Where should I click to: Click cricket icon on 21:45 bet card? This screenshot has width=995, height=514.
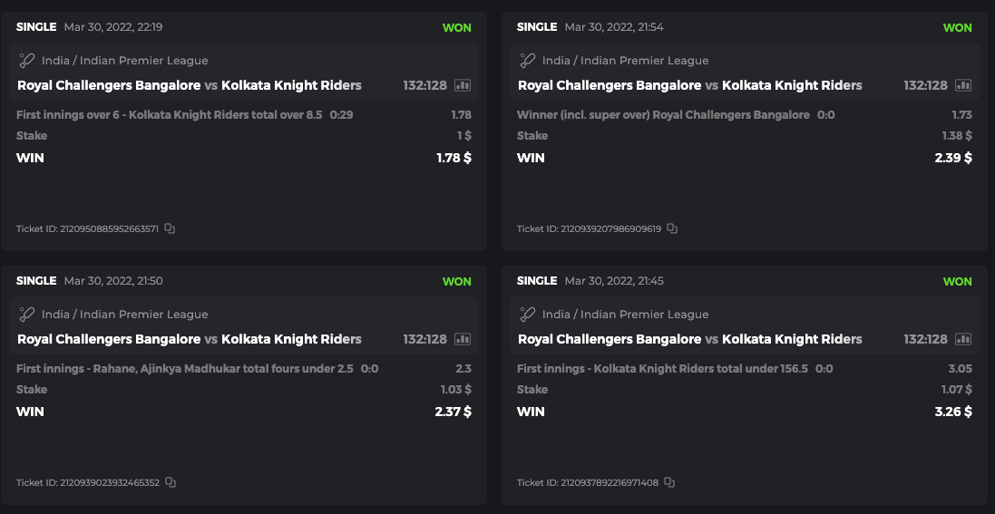[528, 315]
